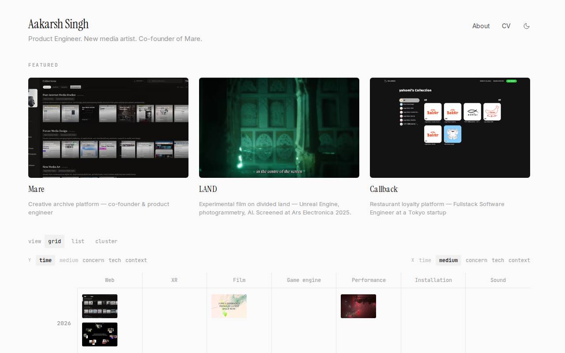The width and height of the screenshot is (565, 353).
Task: Click the 2026 row label
Action: coord(64,323)
